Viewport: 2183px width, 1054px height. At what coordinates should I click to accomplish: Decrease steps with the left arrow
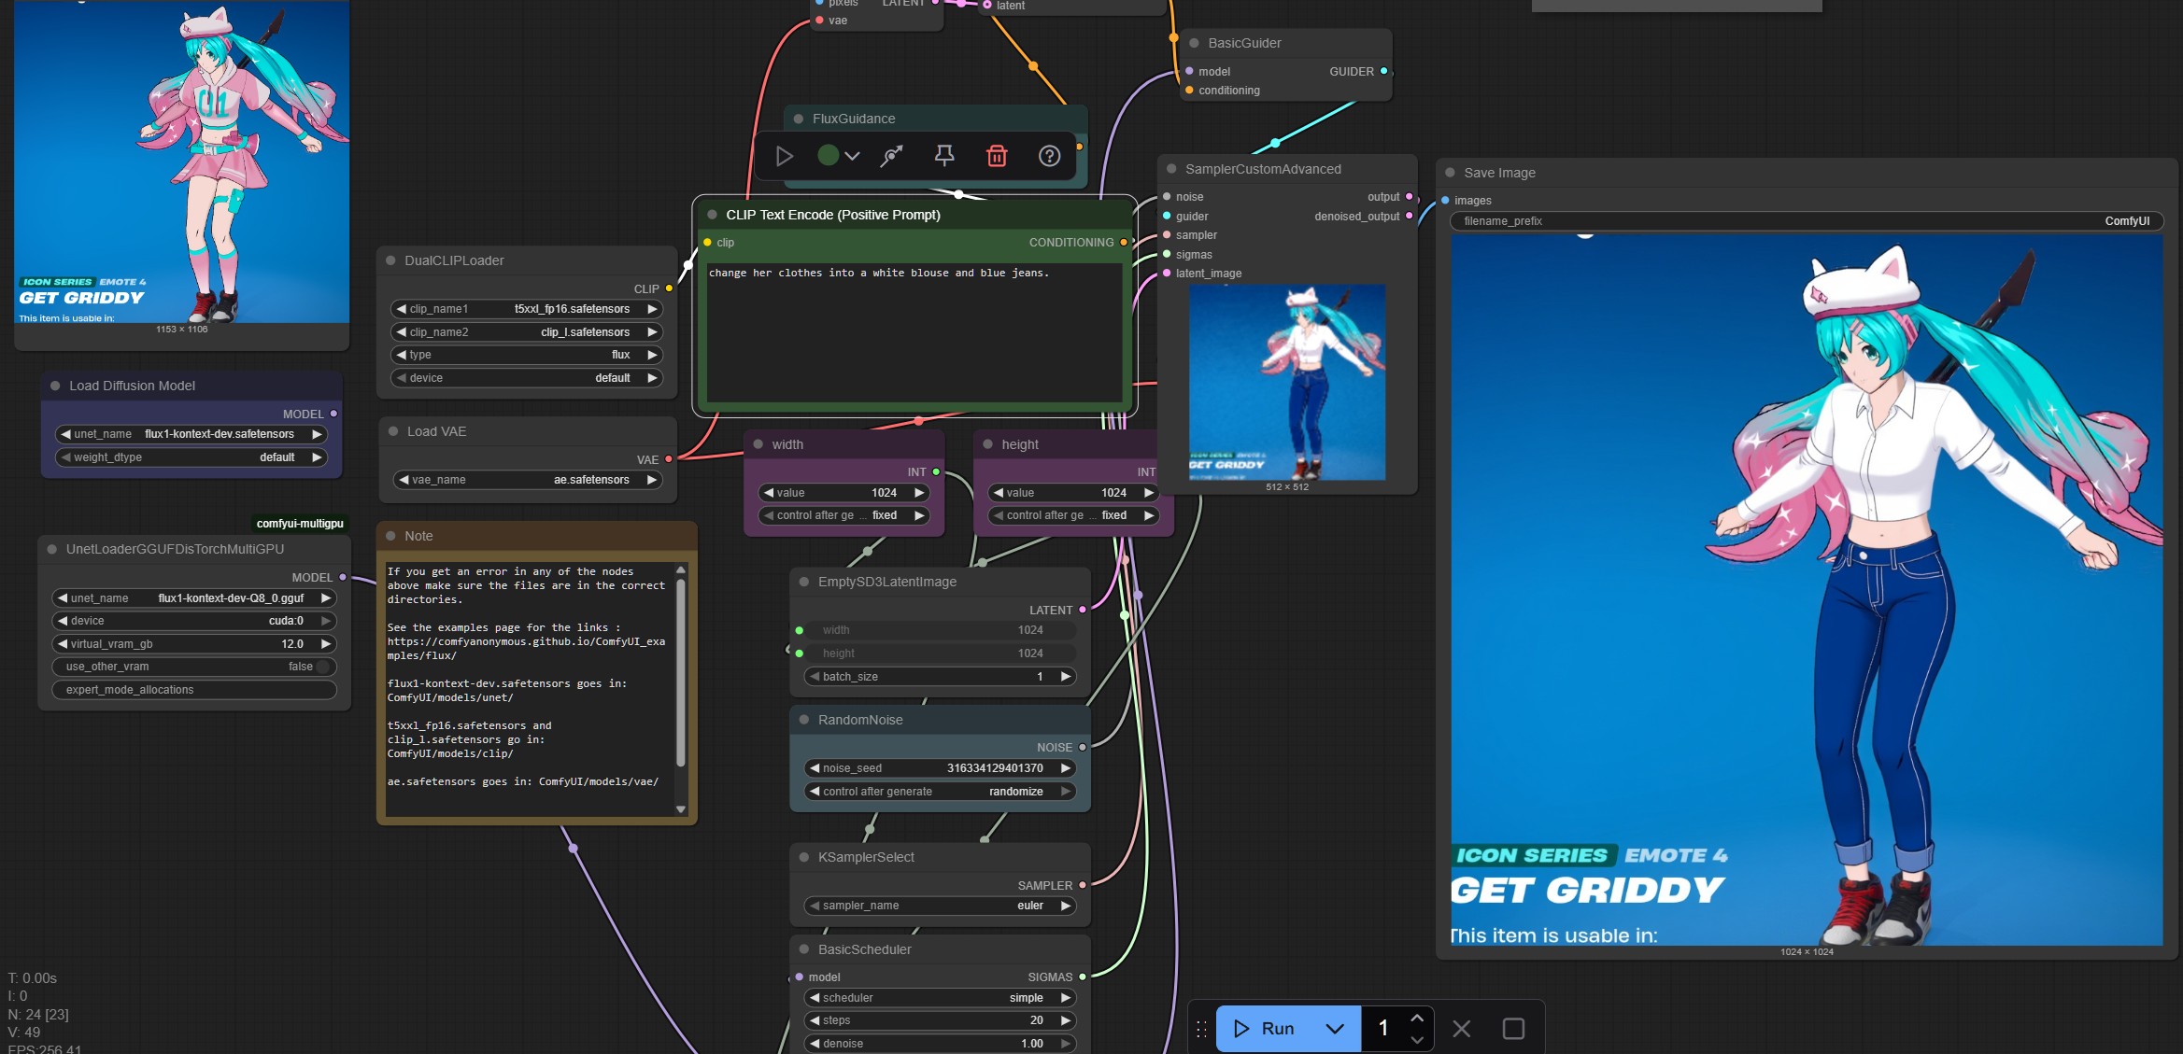(x=815, y=1020)
